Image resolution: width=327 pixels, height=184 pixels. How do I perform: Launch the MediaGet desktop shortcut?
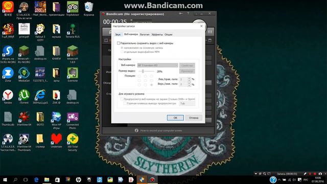[x=24, y=75]
